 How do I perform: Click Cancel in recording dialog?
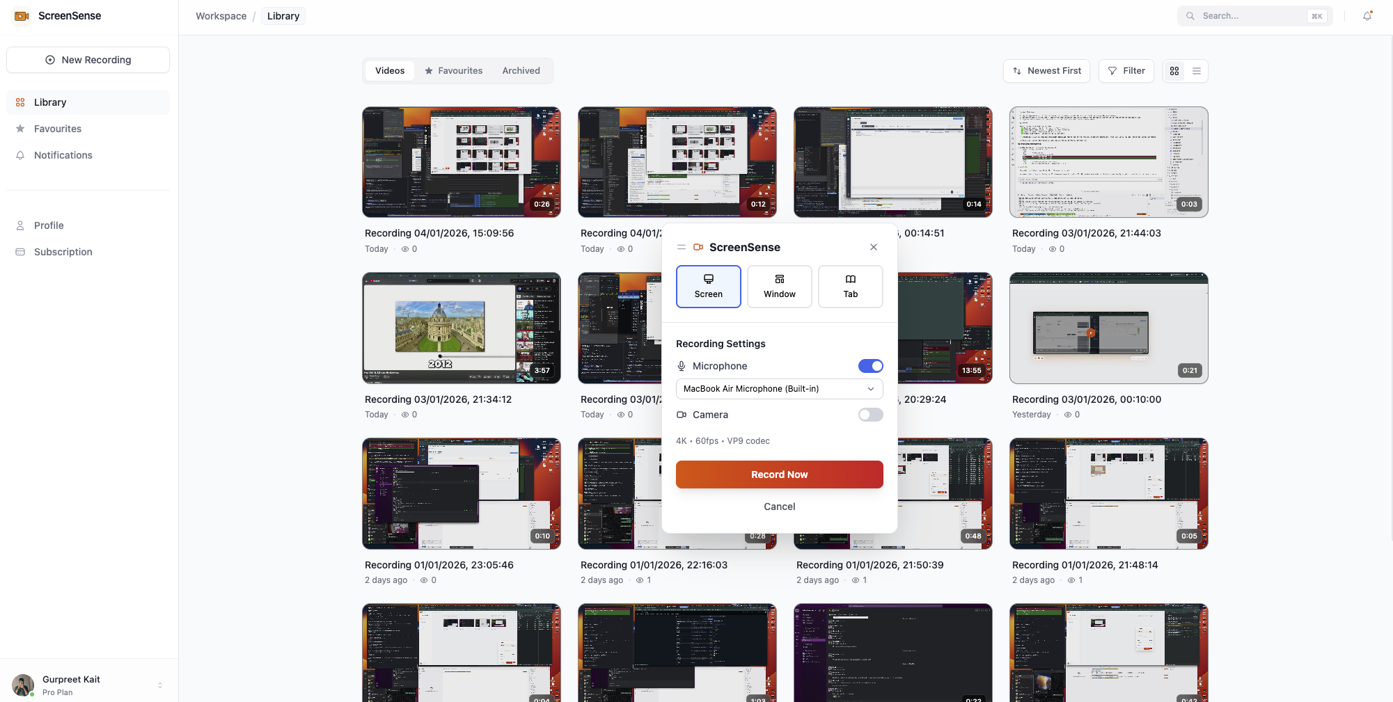tap(779, 506)
